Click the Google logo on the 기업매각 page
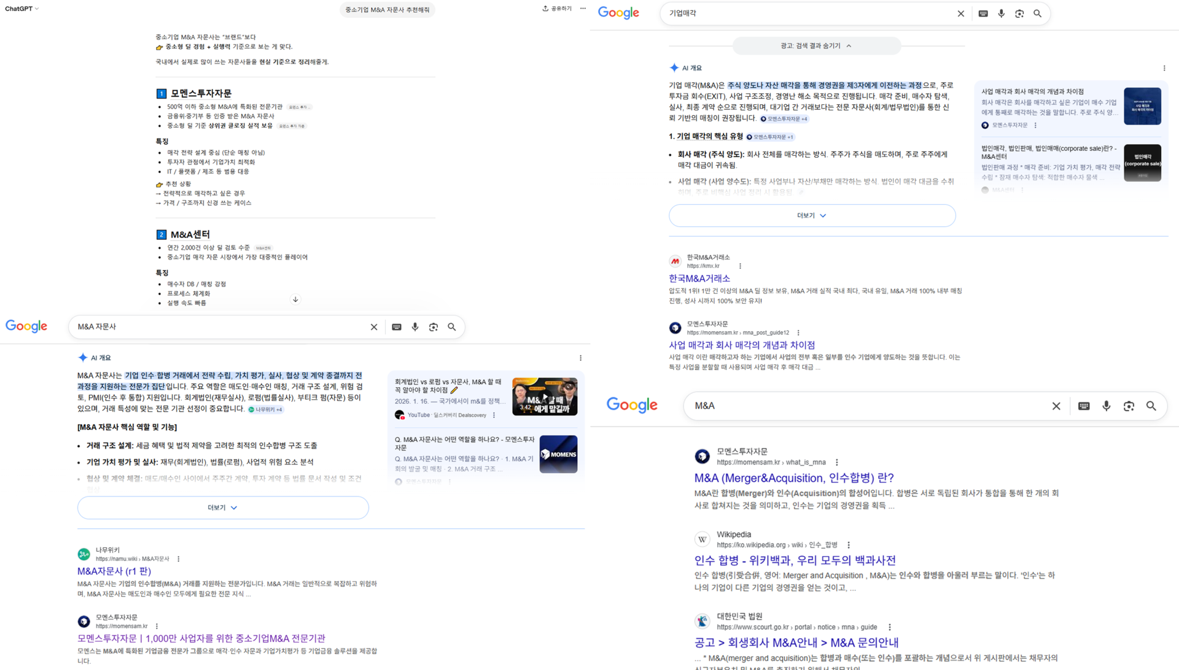The width and height of the screenshot is (1179, 670). coord(618,13)
